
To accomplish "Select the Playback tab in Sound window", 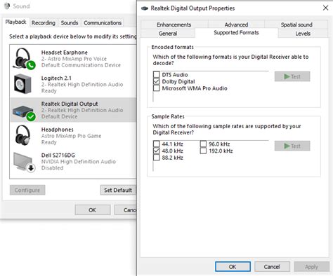I will click(x=16, y=22).
